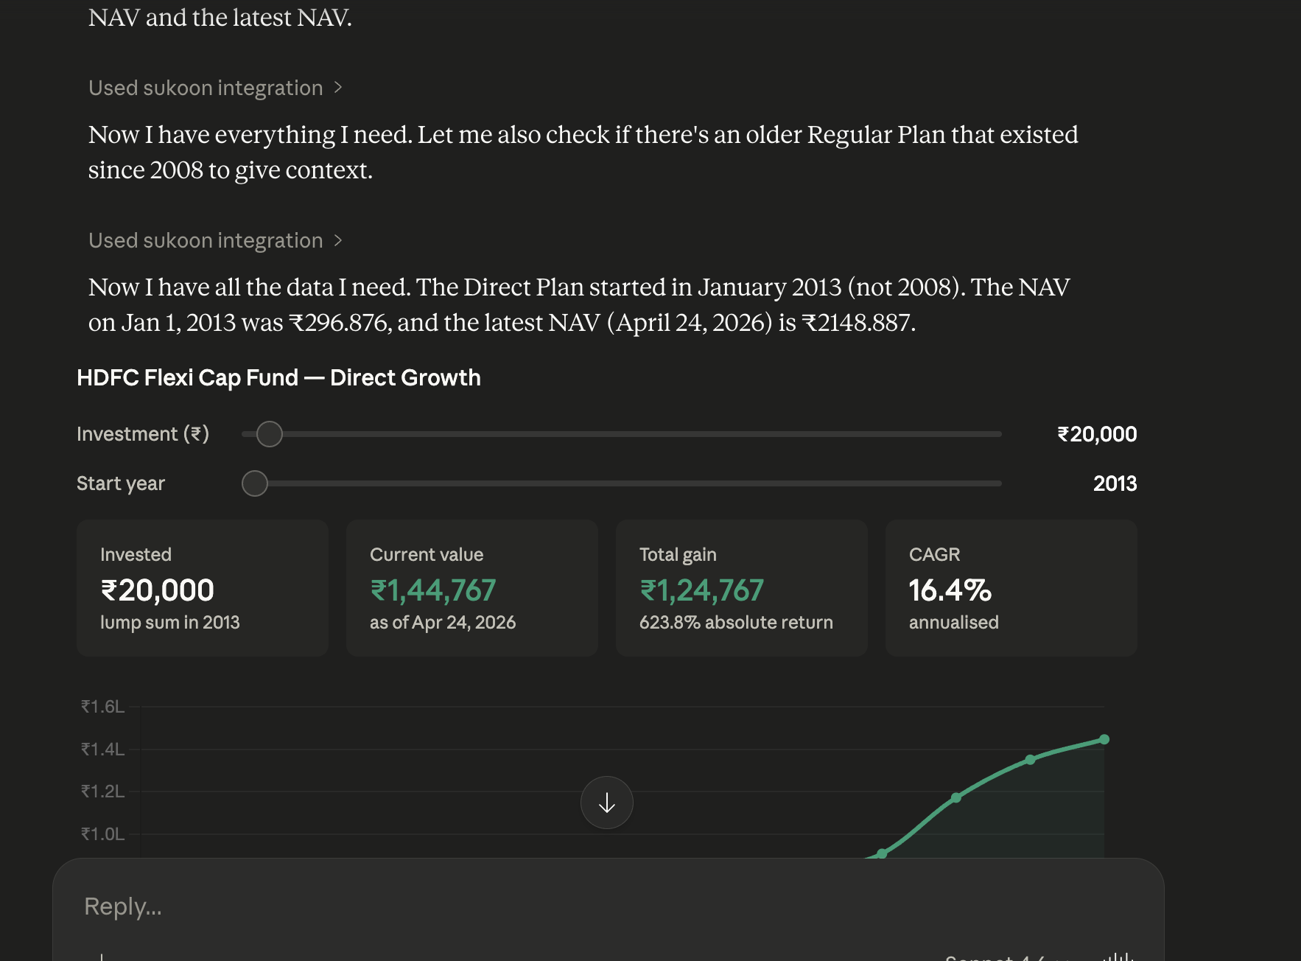The height and width of the screenshot is (961, 1301).
Task: Click into the Reply... message field
Action: coord(608,906)
